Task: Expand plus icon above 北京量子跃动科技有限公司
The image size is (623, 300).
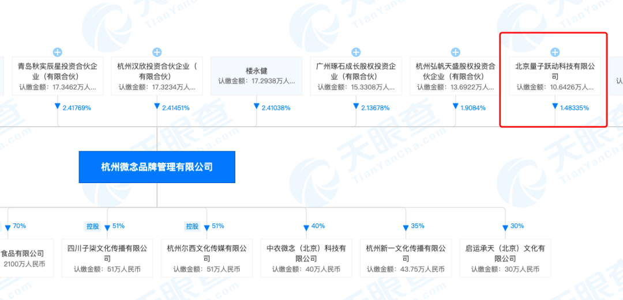Action: pos(555,52)
